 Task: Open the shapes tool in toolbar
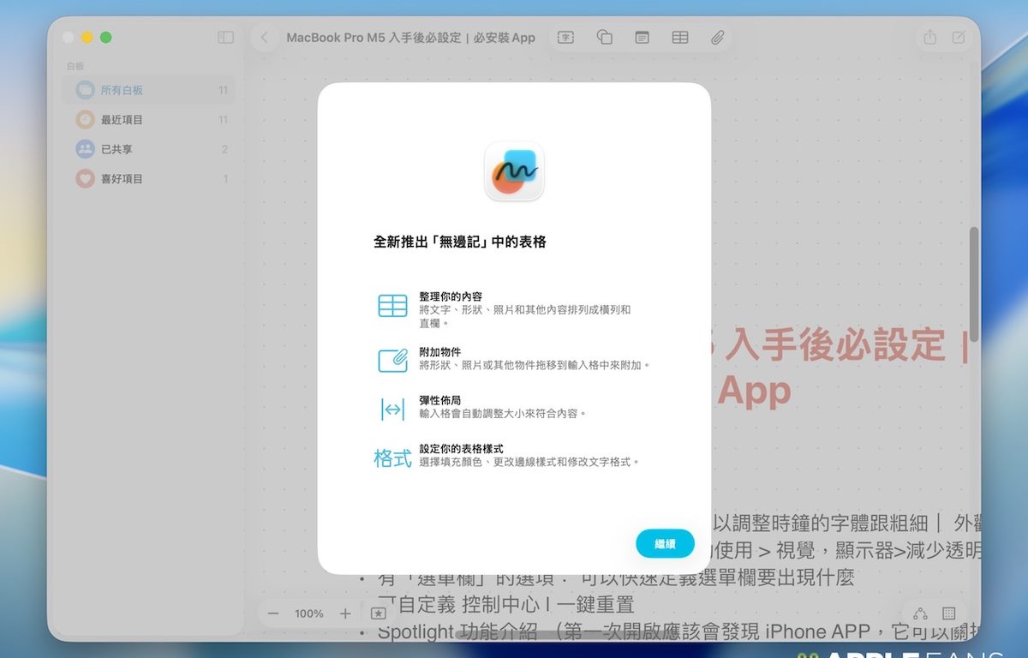point(604,38)
